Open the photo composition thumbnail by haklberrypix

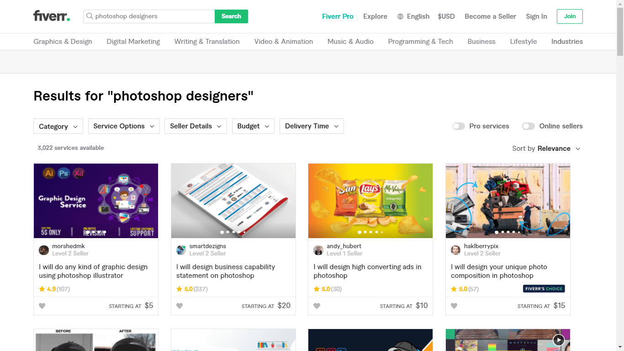click(508, 201)
